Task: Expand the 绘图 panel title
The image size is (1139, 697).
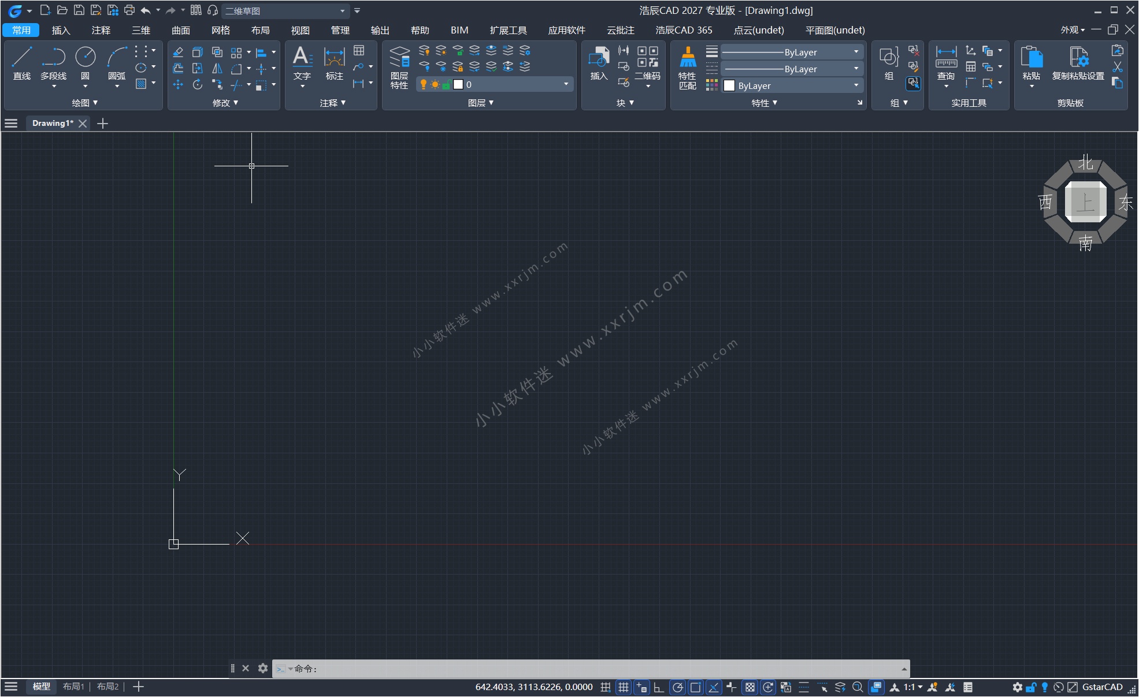Action: (84, 103)
